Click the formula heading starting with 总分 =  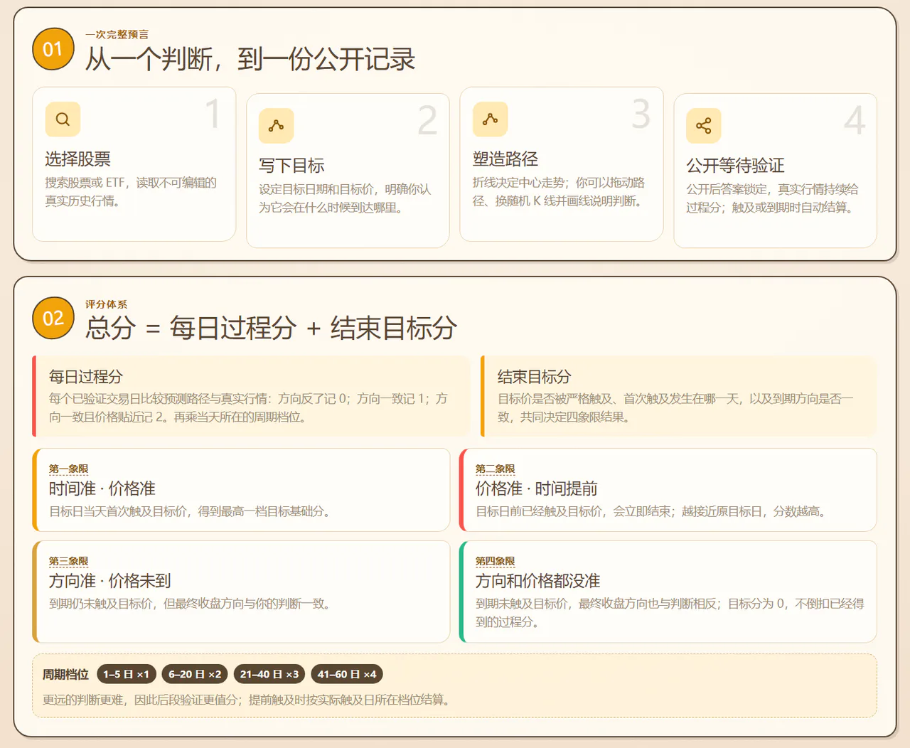coord(272,328)
